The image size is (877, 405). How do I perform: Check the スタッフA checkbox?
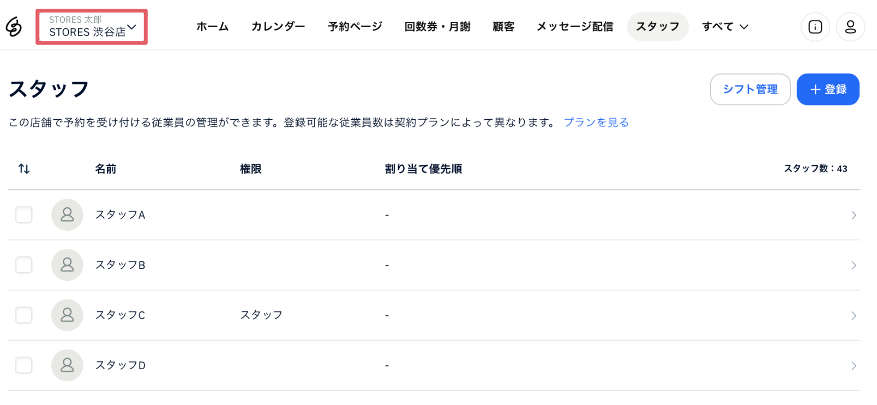pos(24,214)
